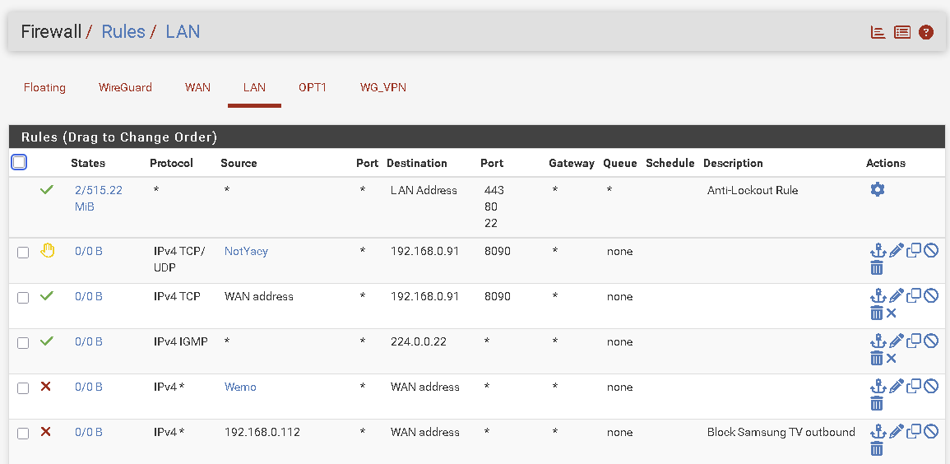This screenshot has width=950, height=464.
Task: Open status chart icon in header
Action: click(x=878, y=32)
